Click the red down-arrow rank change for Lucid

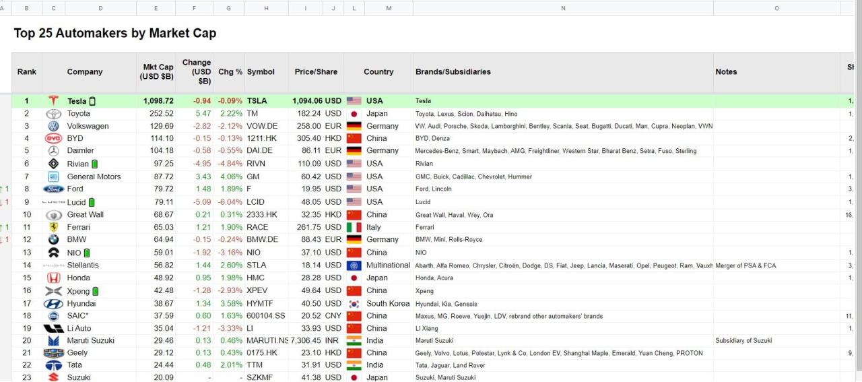click(x=5, y=202)
